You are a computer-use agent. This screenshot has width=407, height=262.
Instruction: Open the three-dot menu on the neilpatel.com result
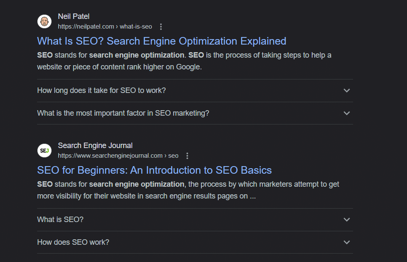click(x=161, y=26)
